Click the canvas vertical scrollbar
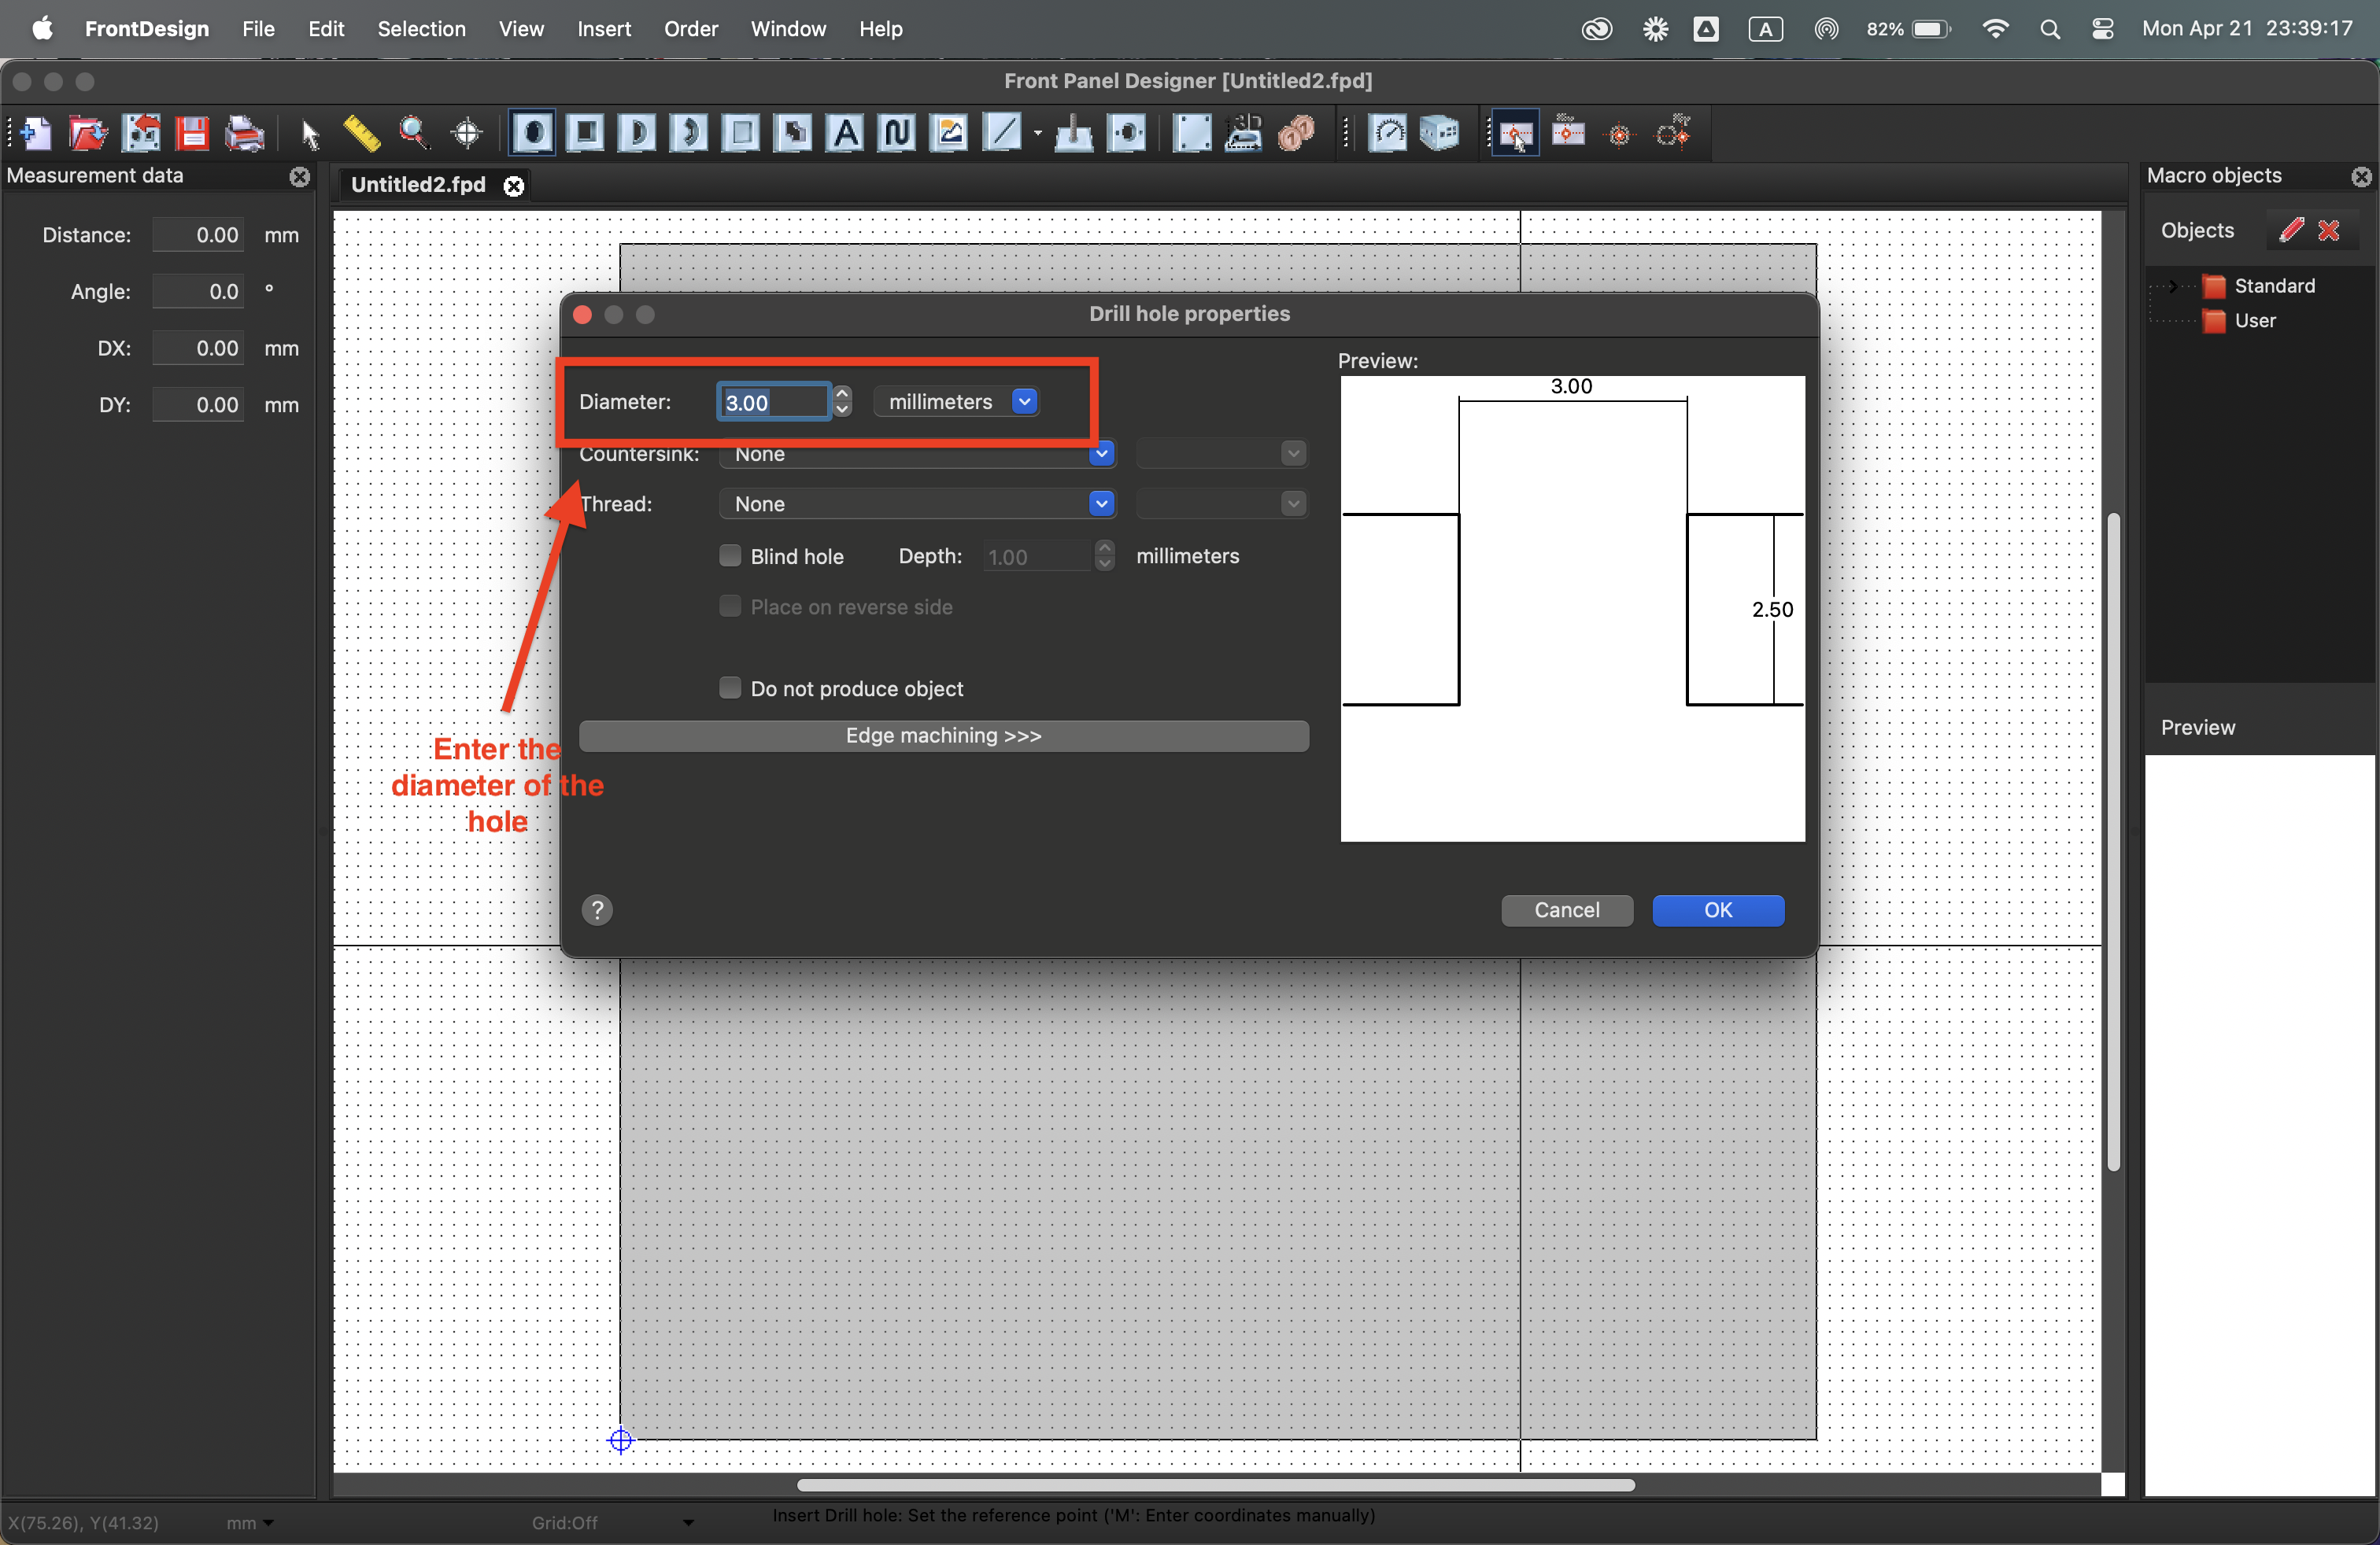Image resolution: width=2380 pixels, height=1545 pixels. pyautogui.click(x=2113, y=842)
